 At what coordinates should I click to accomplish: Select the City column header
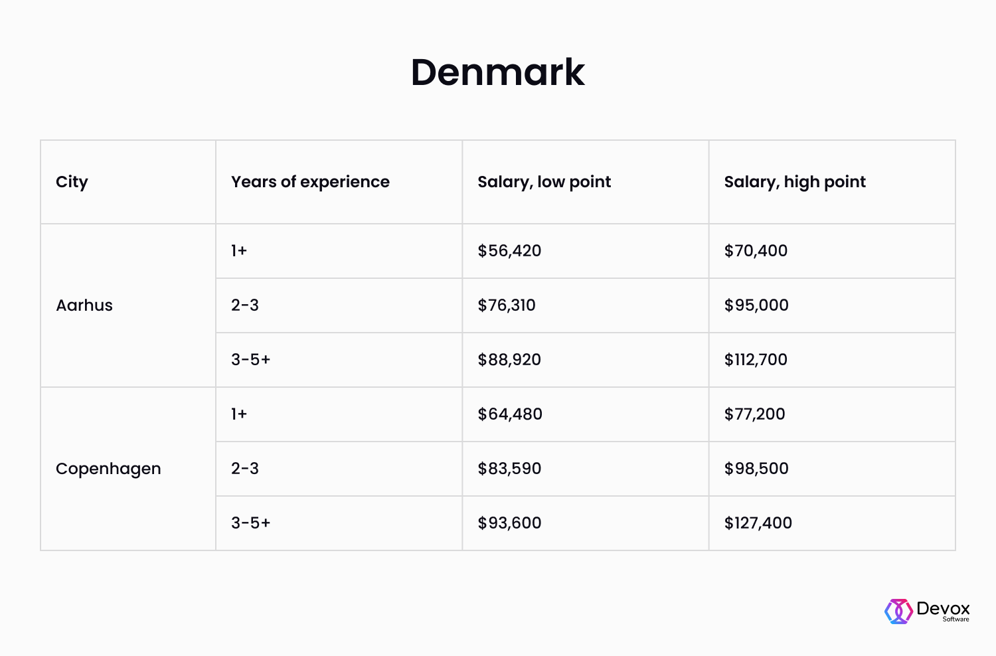[72, 182]
